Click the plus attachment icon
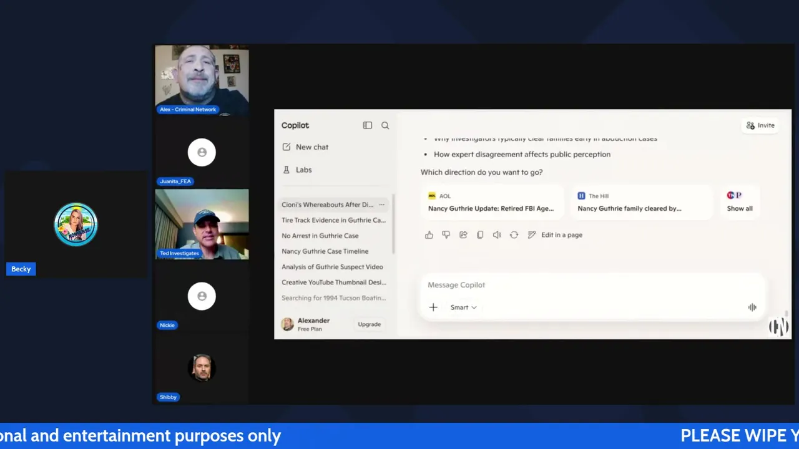799x449 pixels. 433,307
